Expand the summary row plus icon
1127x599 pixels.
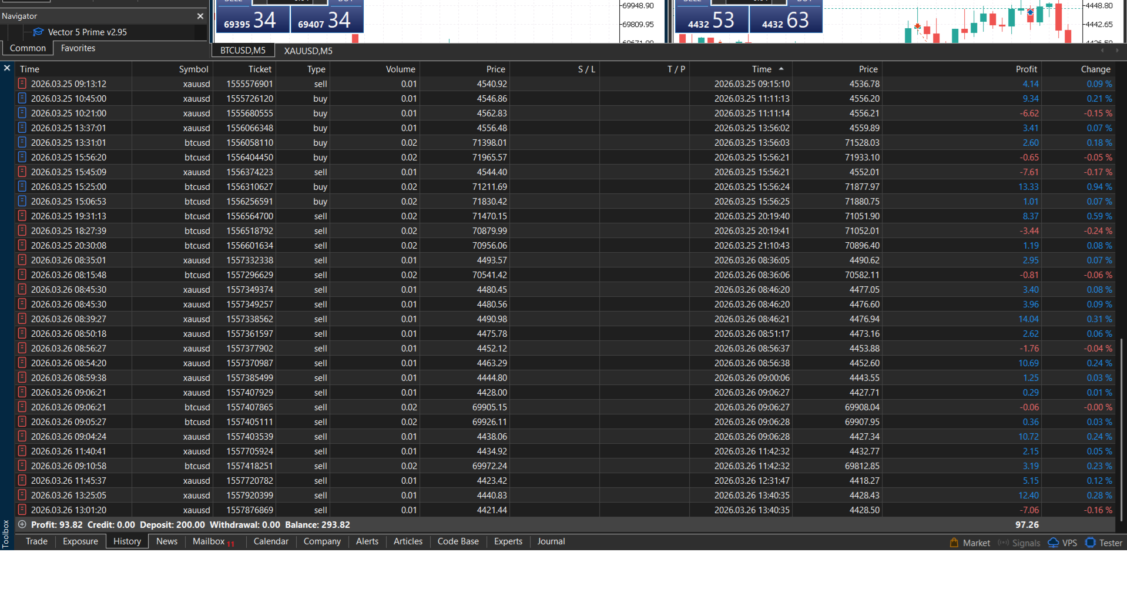pos(22,524)
